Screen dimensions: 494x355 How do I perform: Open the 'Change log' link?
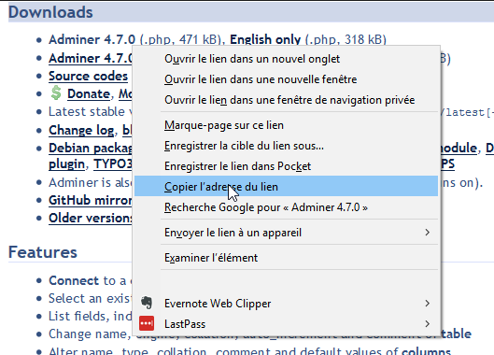coord(81,131)
